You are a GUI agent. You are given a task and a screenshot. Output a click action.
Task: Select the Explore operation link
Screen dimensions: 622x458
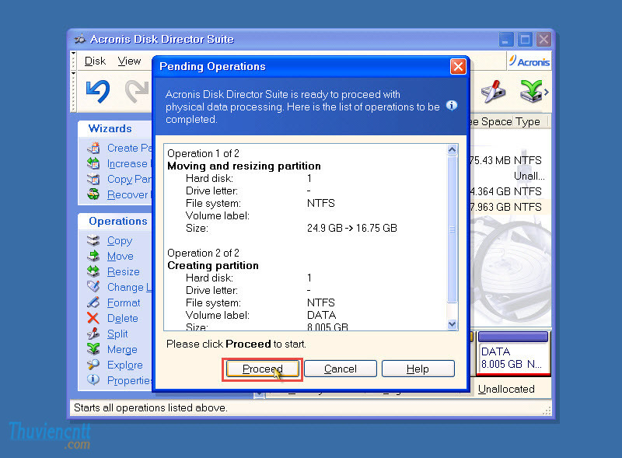click(125, 365)
